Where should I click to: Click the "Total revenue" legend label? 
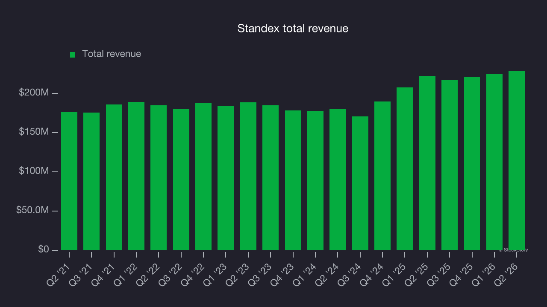[112, 54]
